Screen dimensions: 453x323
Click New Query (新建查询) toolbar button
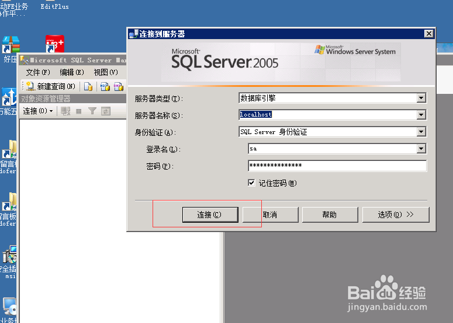(x=50, y=86)
